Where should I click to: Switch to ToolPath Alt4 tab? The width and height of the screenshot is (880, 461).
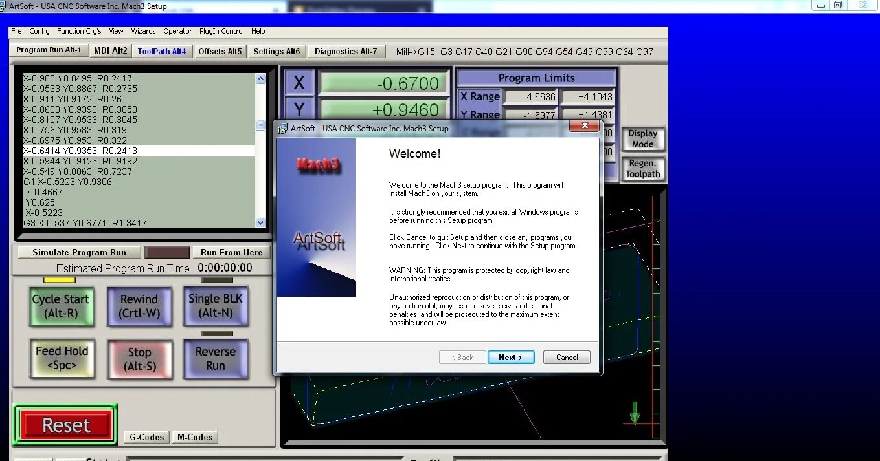[x=162, y=51]
